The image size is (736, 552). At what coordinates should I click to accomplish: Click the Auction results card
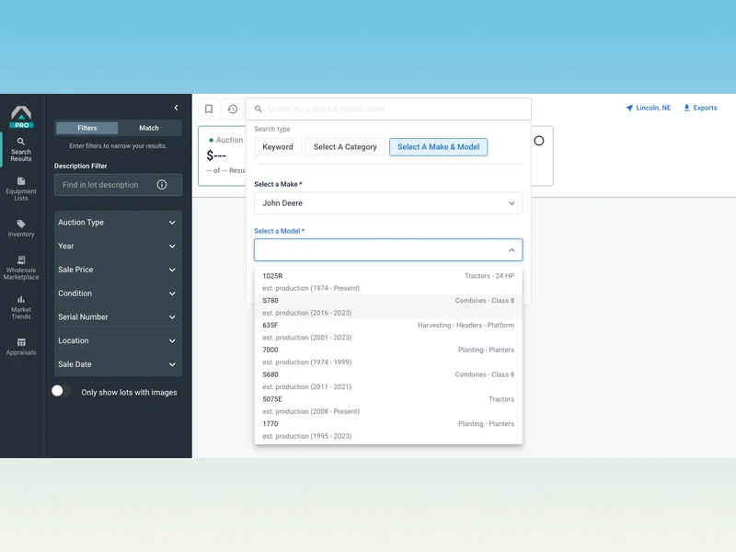pos(222,155)
